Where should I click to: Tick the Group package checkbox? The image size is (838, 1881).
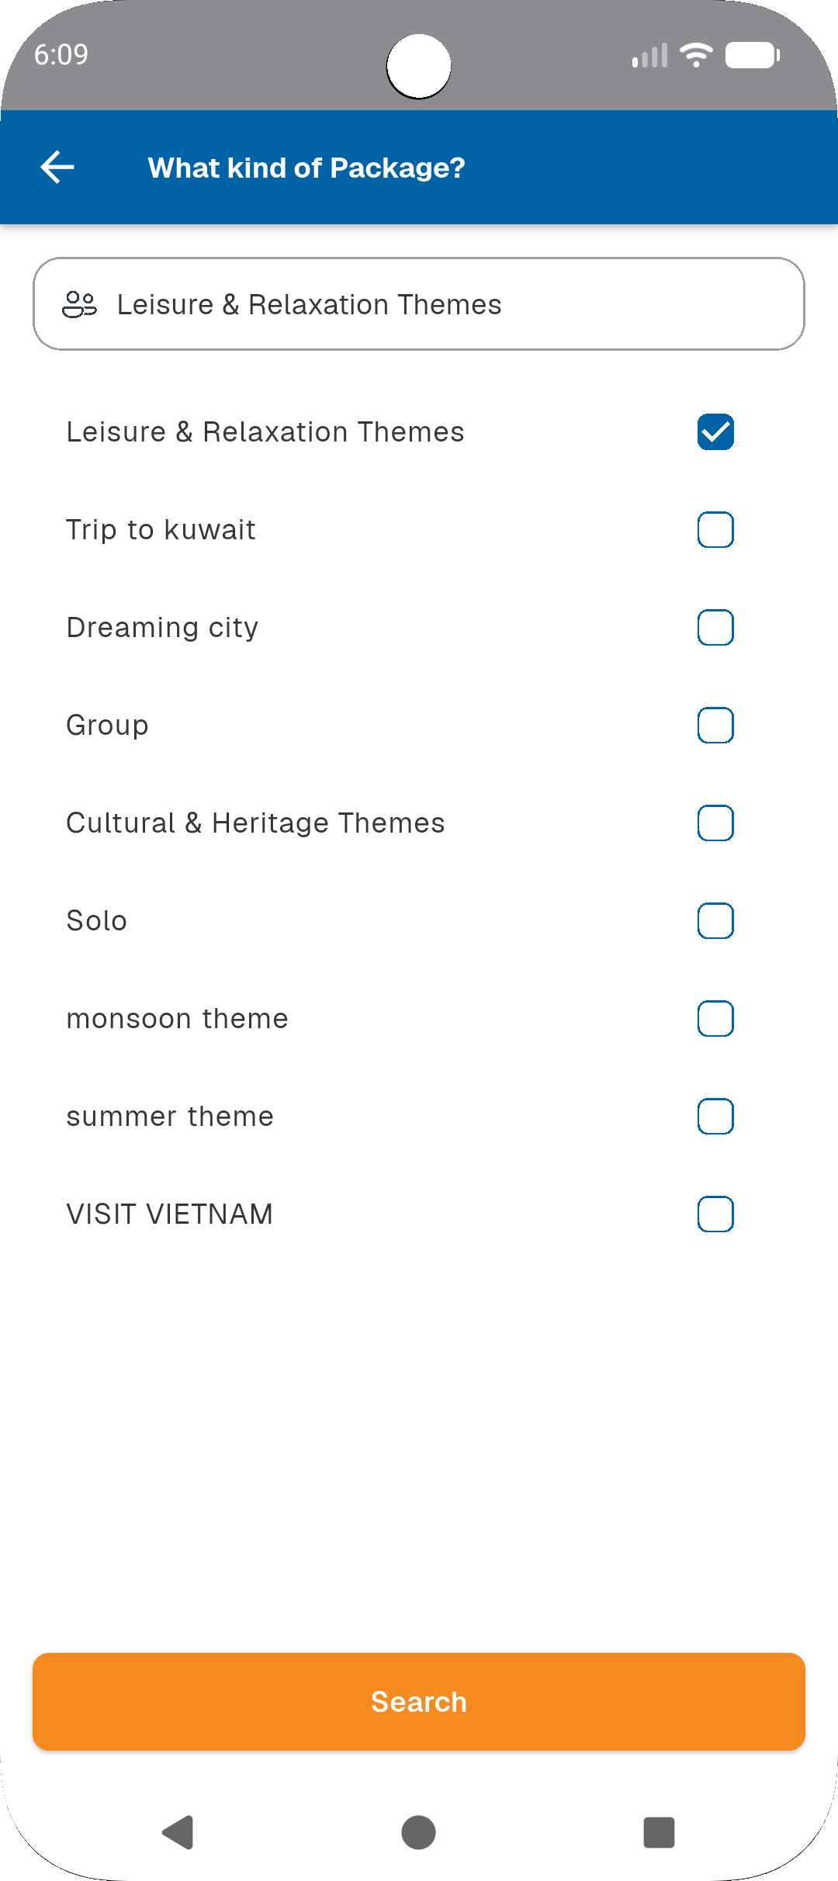point(715,726)
